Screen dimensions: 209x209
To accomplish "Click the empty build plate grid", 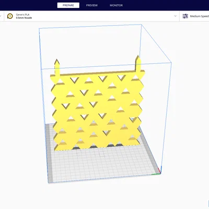I will 103,164.
